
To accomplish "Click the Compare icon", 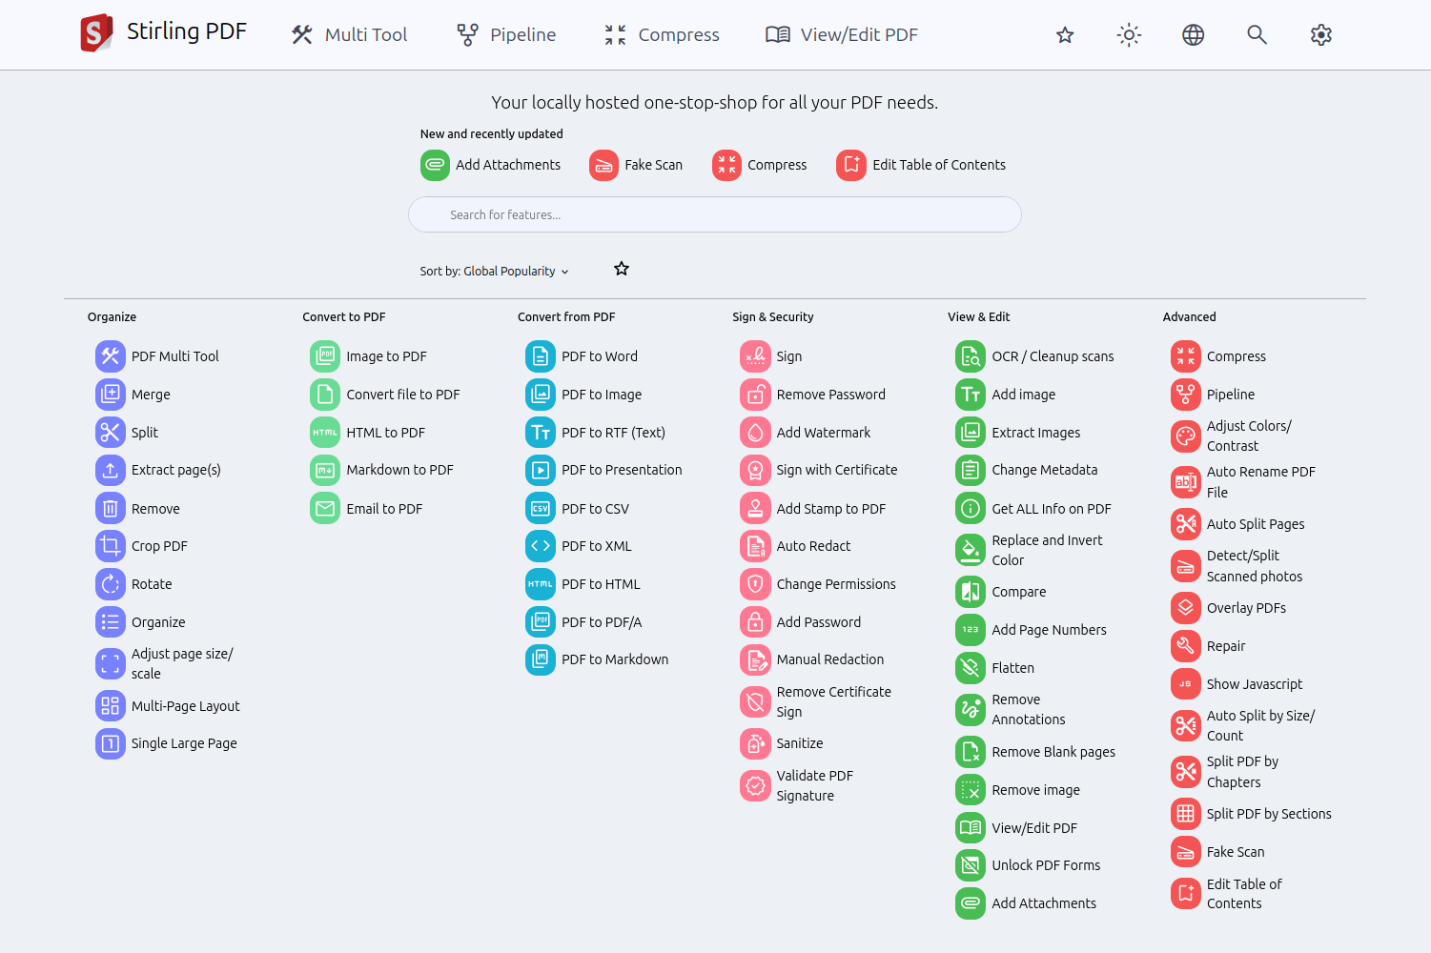I will [x=971, y=592].
